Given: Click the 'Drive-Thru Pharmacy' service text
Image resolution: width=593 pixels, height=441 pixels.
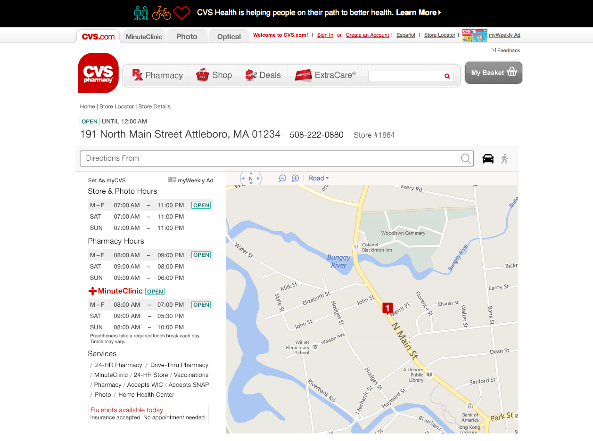Looking at the screenshot, I should coord(179,365).
